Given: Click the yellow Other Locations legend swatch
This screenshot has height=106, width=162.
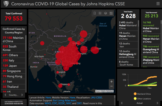Looking at the screenshot, I should (135, 99).
